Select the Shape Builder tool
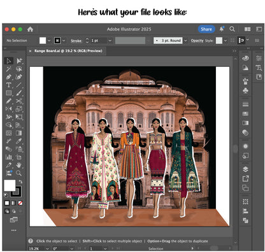The height and width of the screenshot is (252, 265). pyautogui.click(x=9, y=125)
